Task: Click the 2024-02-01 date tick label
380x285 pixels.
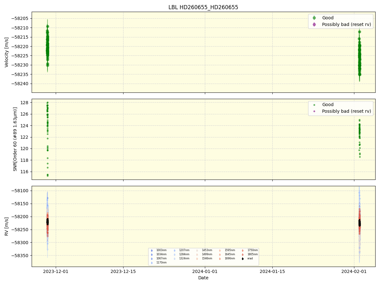Action: 354,271
